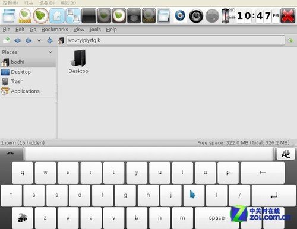The height and width of the screenshot is (229, 297).
Task: Click the home folder icon beside path bar
Action: click(x=61, y=40)
